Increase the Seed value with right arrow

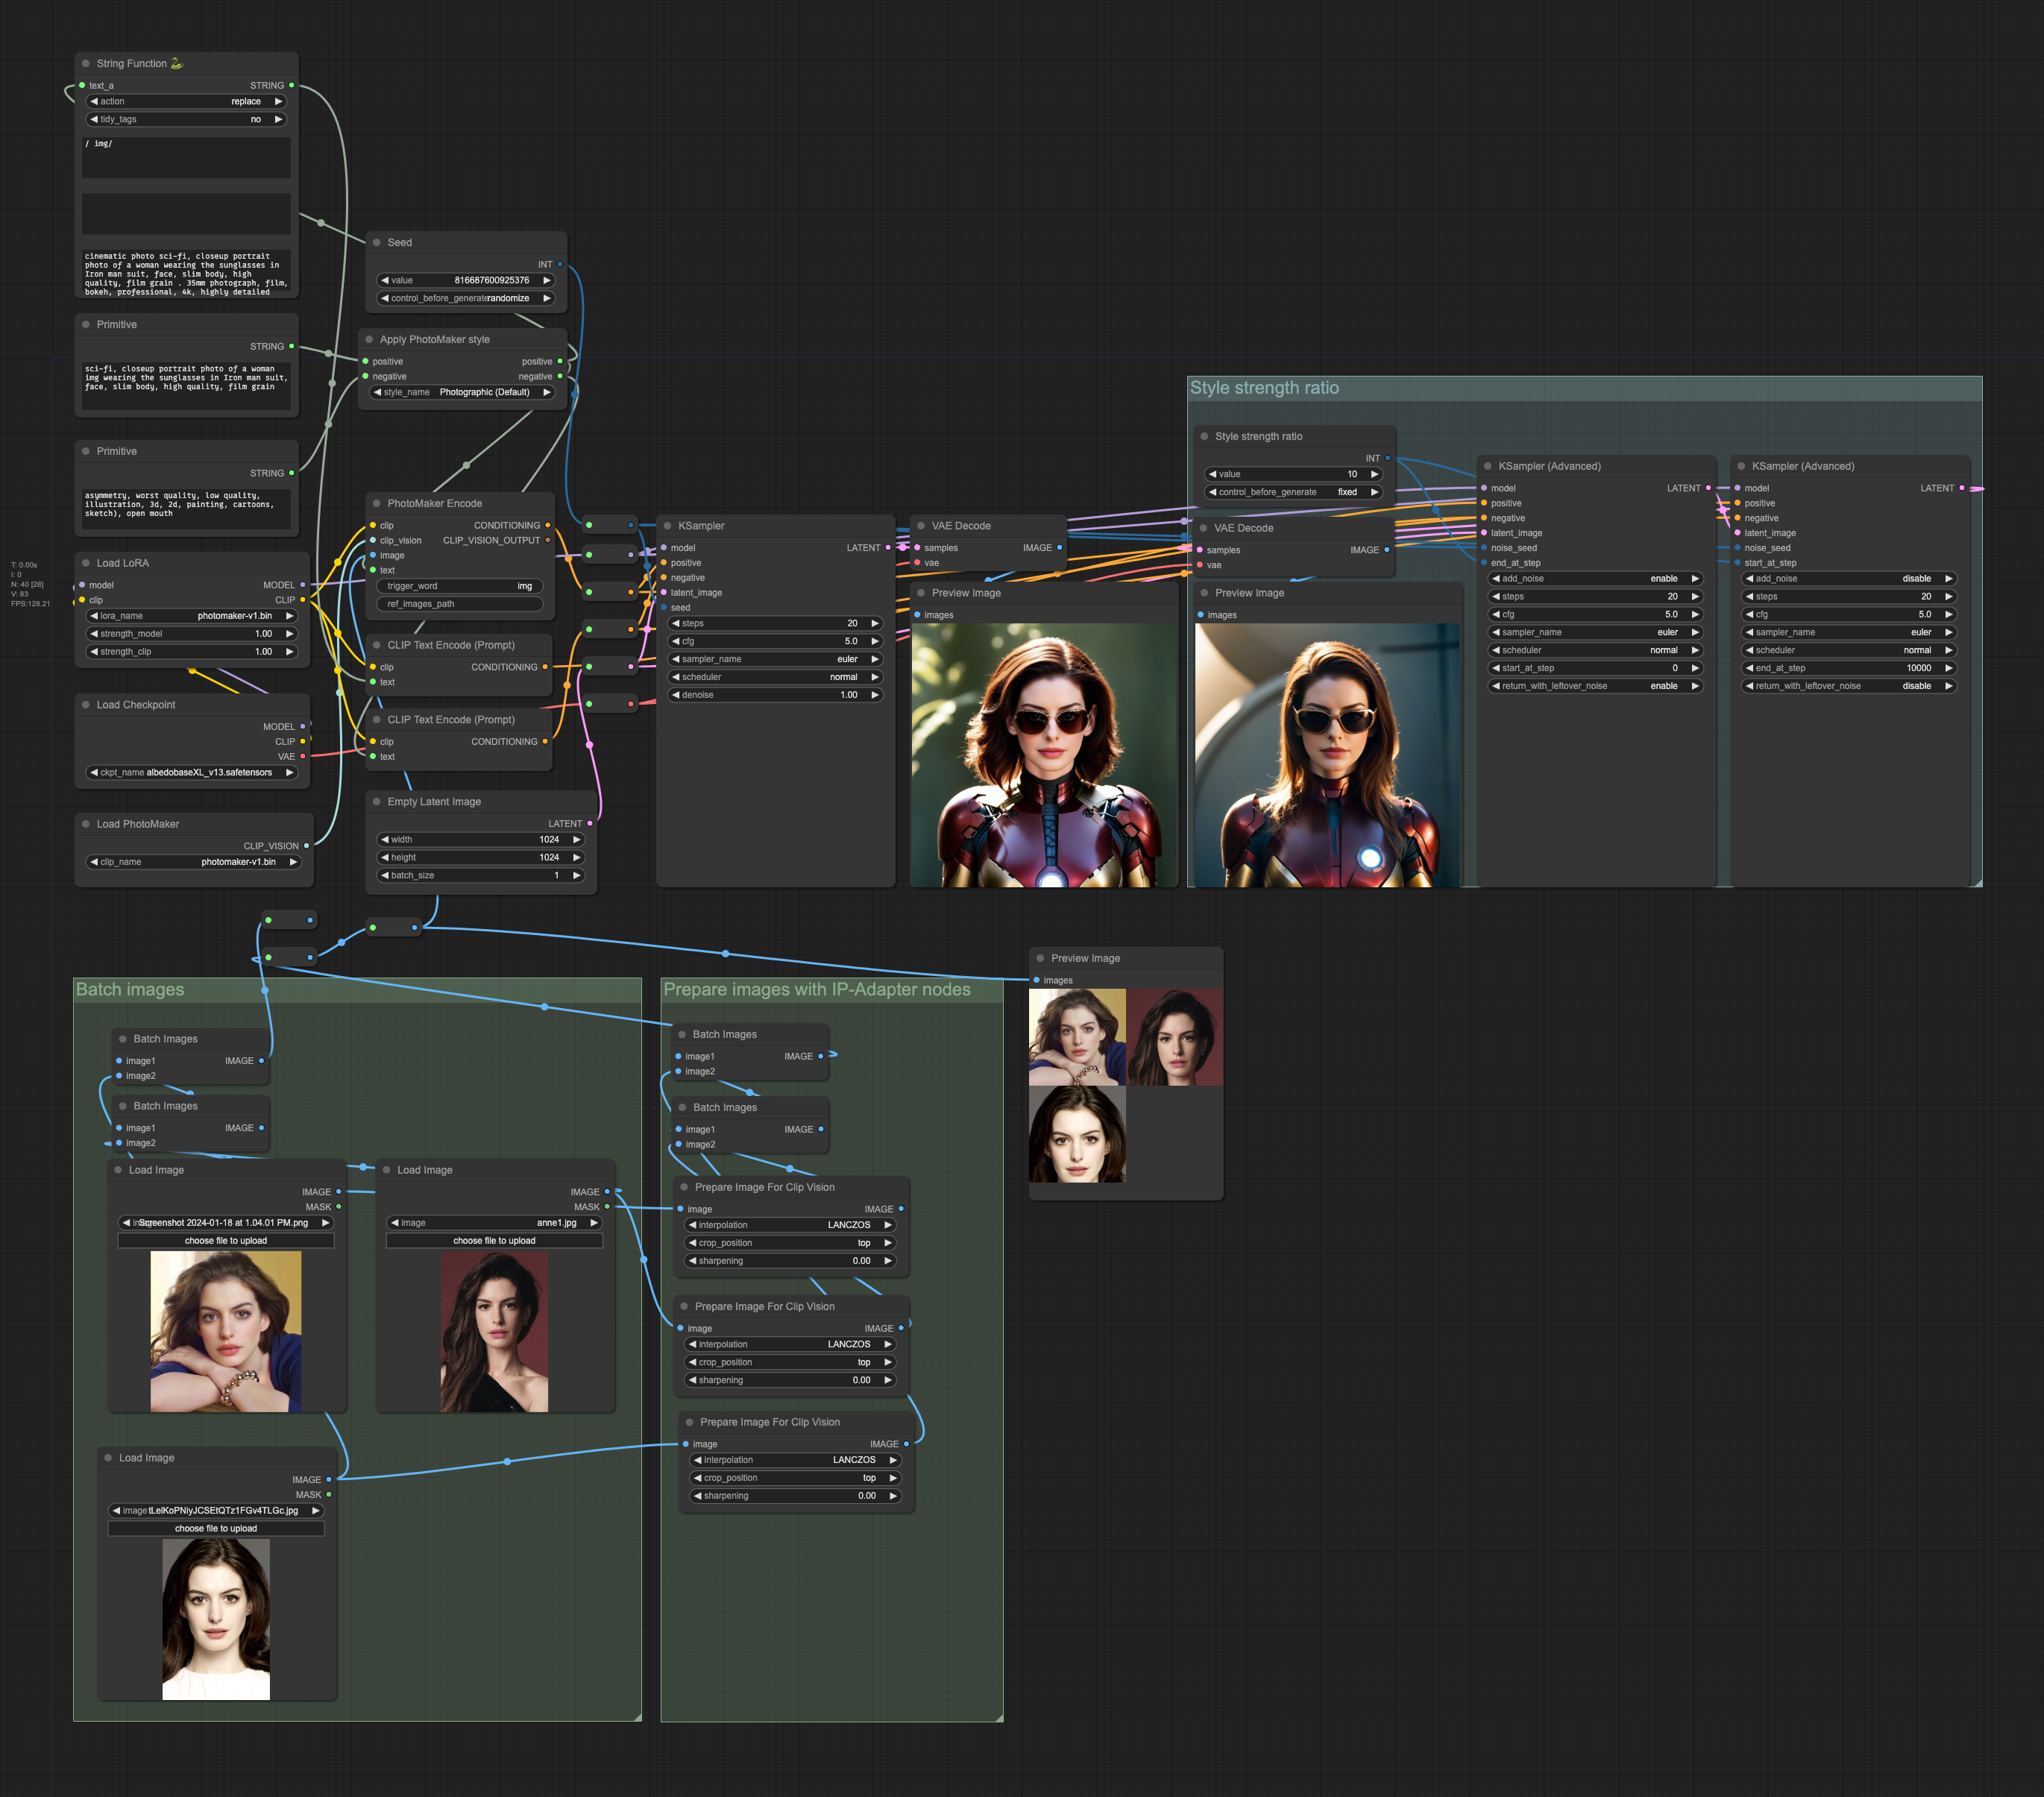547,280
